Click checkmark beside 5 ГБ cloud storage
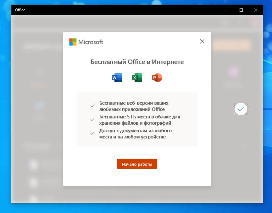272x213 pixels. pos(92,120)
